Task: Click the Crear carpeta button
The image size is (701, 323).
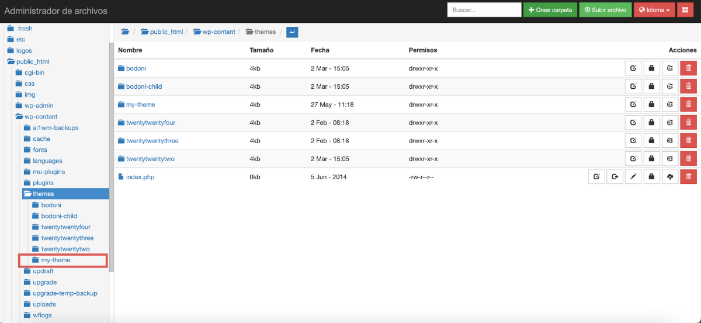Action: point(550,10)
